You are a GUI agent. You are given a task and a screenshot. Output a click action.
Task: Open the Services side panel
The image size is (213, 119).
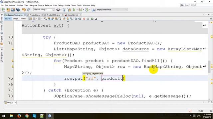(x=2, y=30)
